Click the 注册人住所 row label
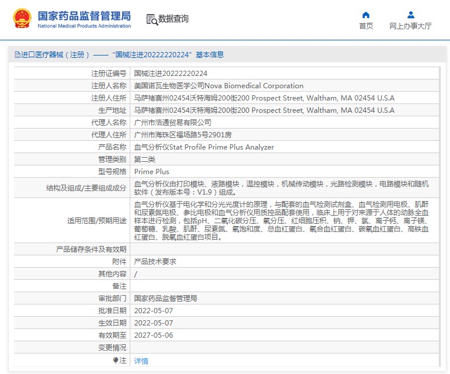Screen dimensions: 450x374 click(109, 98)
